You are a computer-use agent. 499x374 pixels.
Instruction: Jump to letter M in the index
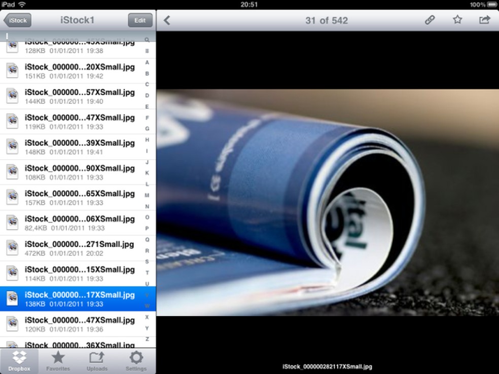147,195
